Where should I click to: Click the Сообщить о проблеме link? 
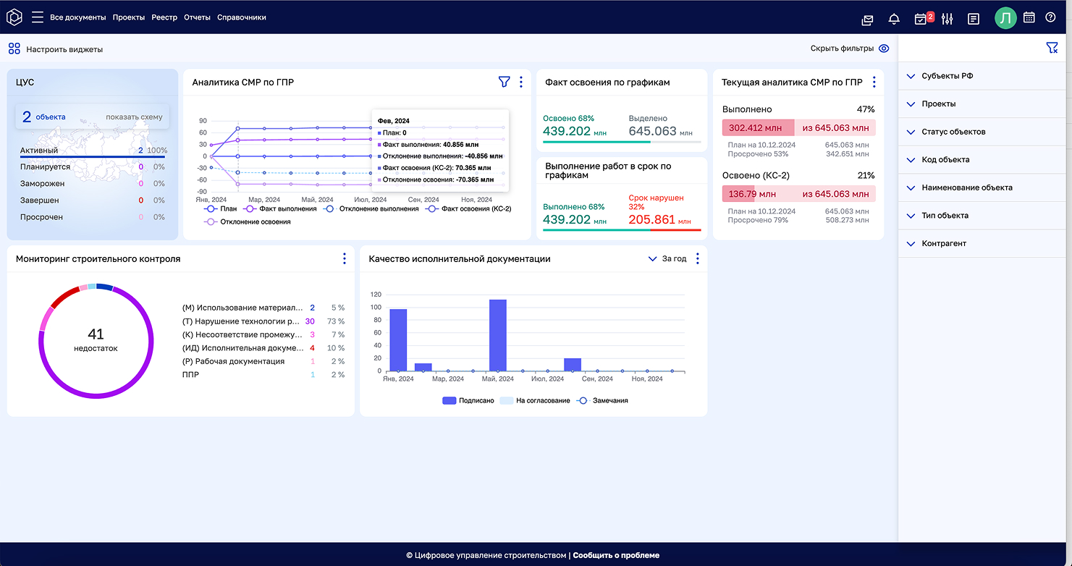616,555
